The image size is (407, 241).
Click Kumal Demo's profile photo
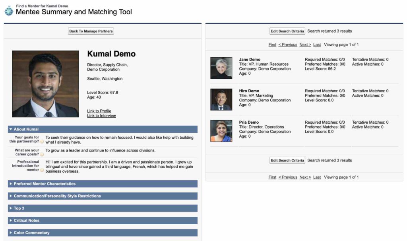(46, 84)
